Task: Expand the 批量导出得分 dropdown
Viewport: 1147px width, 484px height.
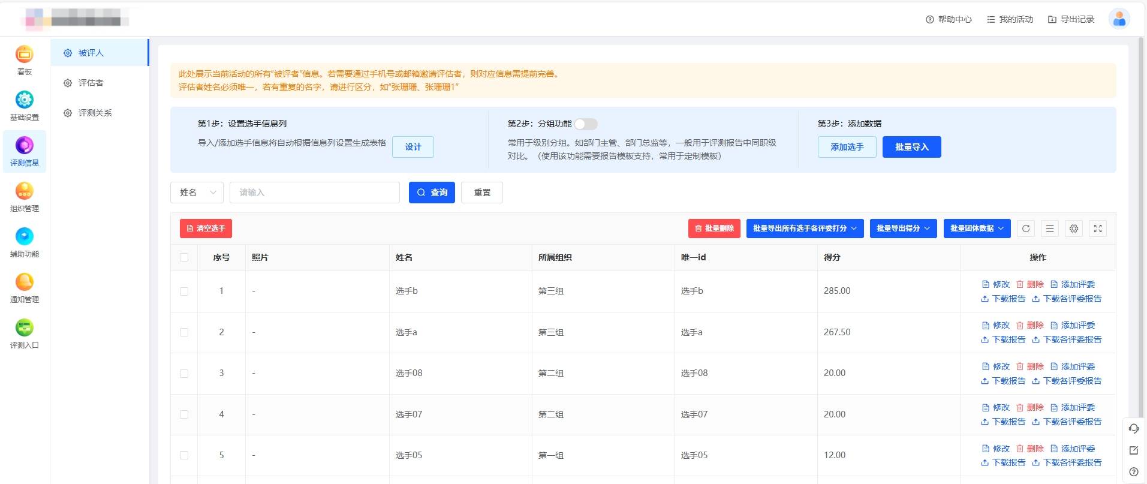Action: (903, 229)
